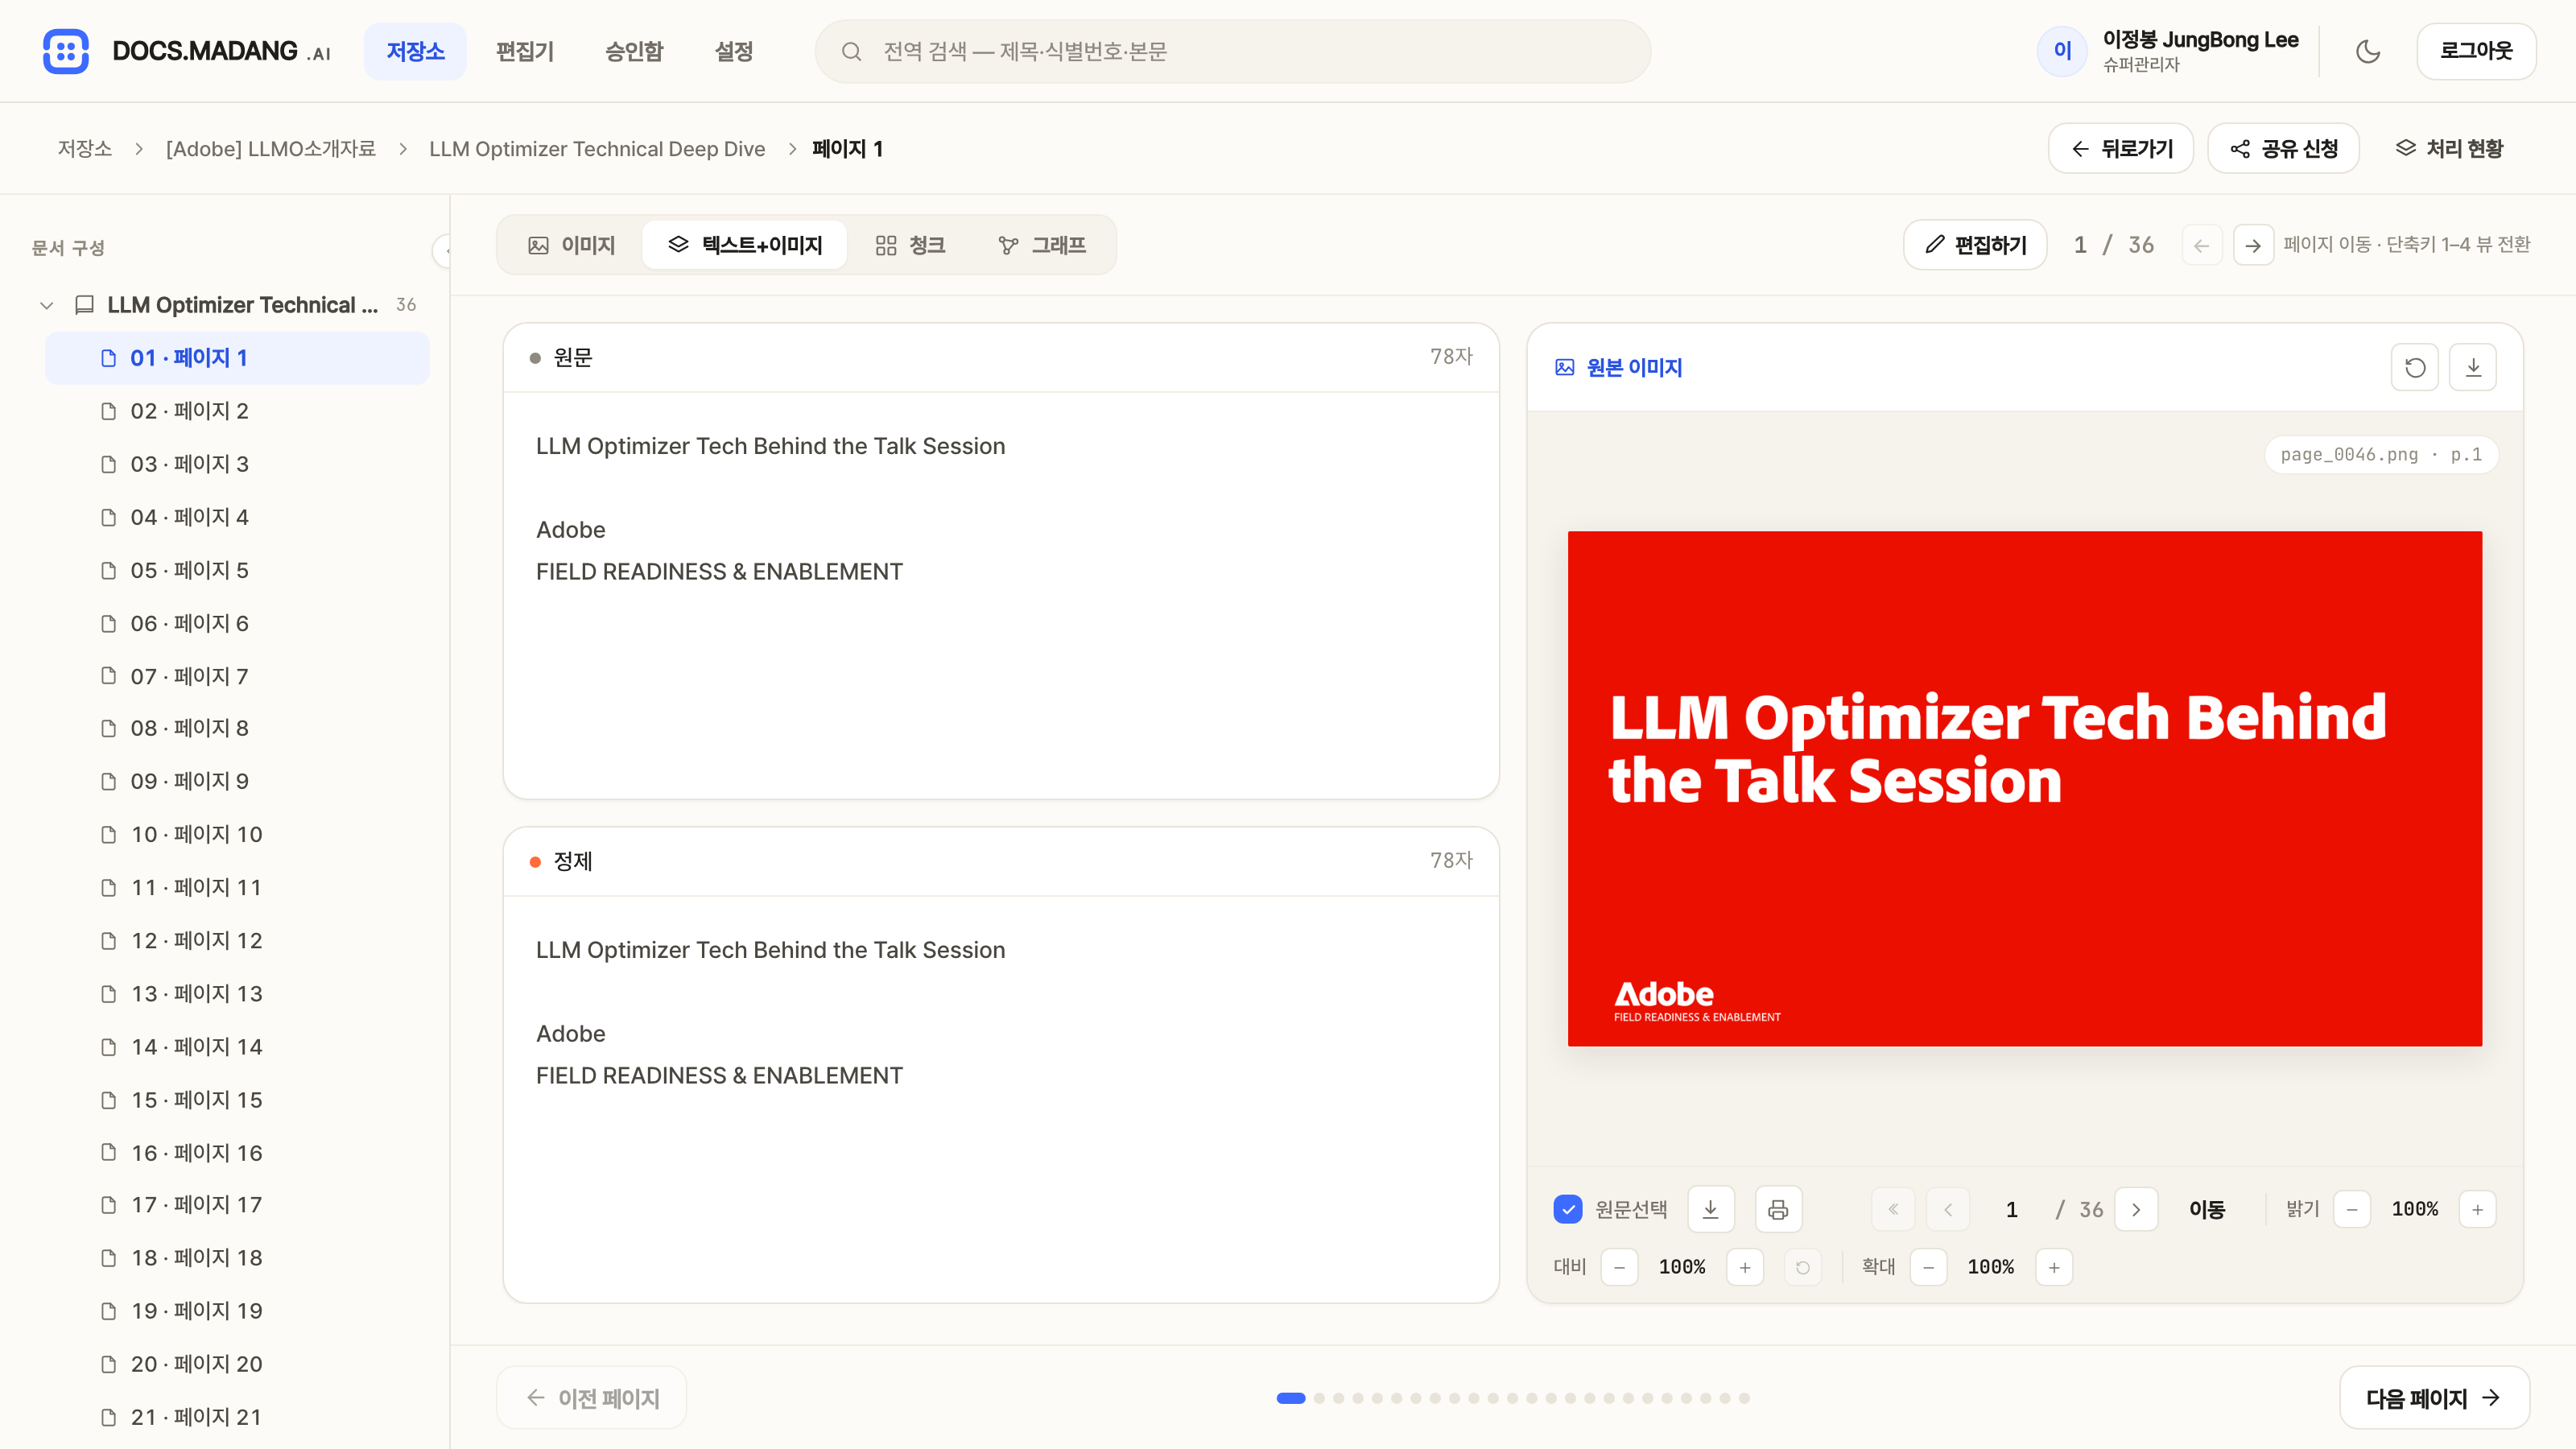Select tree item 02 · 페이지 2
This screenshot has width=2576, height=1449.
237,411
